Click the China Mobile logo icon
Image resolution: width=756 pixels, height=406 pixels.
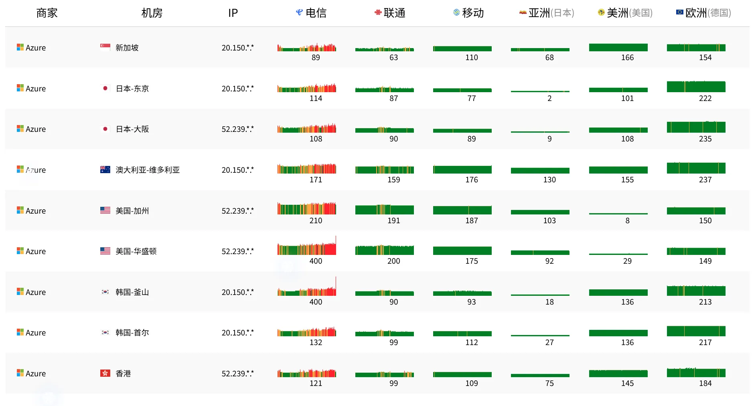[x=456, y=13]
